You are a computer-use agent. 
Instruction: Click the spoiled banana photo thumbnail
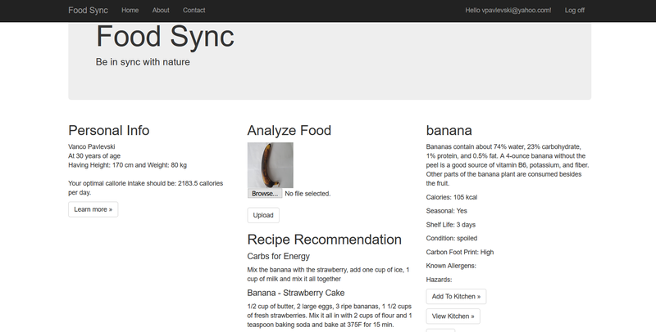(270, 164)
